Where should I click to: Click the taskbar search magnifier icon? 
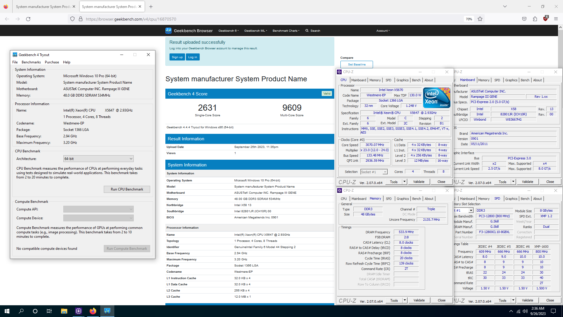(21, 311)
